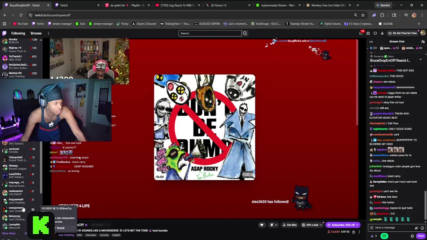Select the DEO tag

79,235
